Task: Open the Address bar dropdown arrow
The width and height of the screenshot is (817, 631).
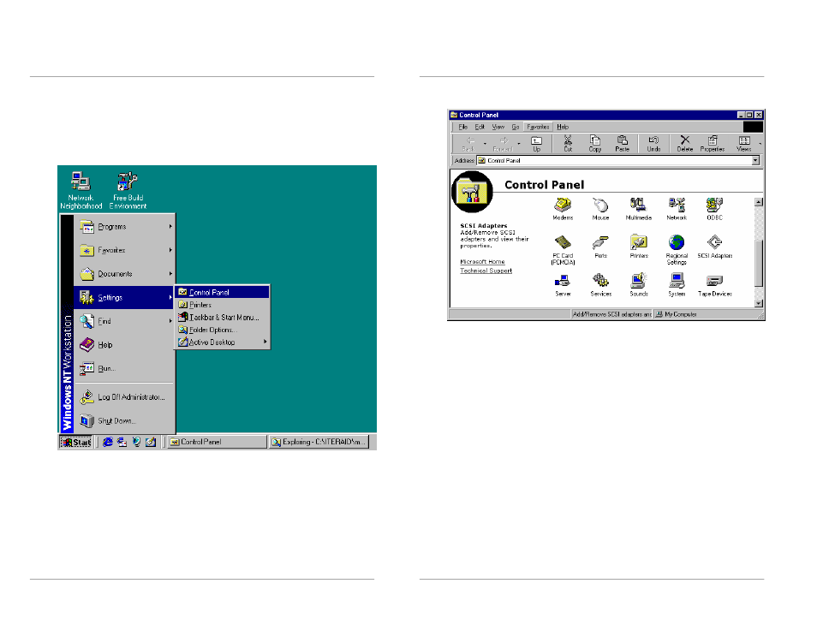Action: tap(755, 160)
